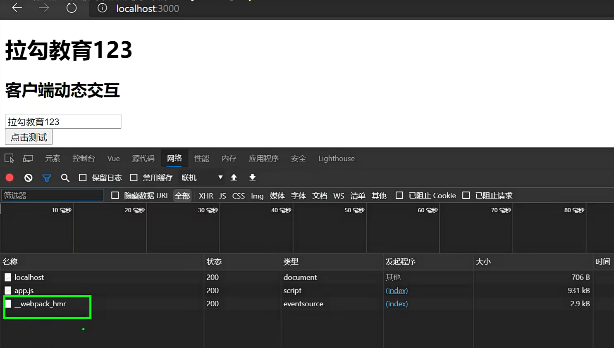Enable the 禁用缓存 checkbox
614x348 pixels.
pos(134,178)
